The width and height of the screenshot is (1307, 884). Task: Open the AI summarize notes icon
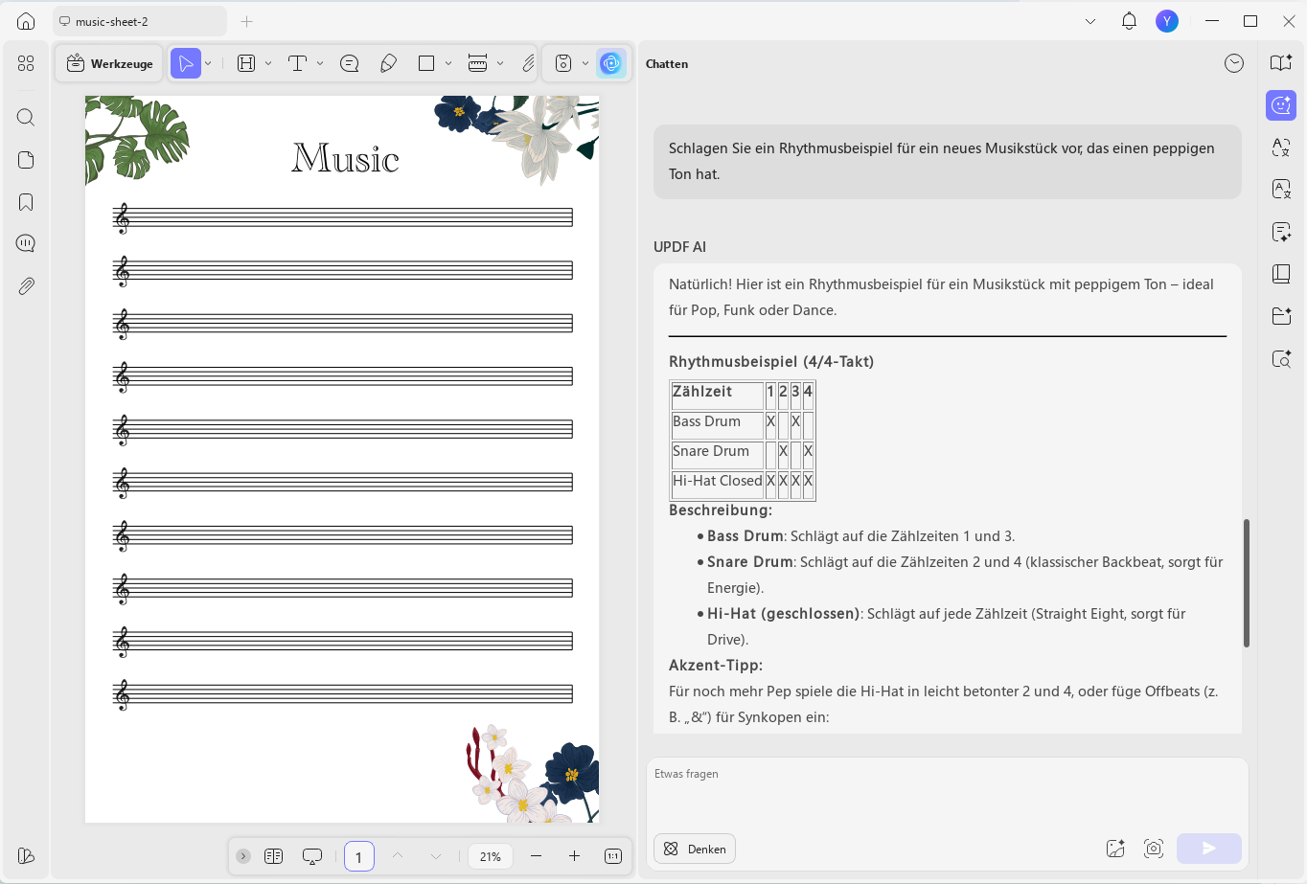pos(1281,232)
